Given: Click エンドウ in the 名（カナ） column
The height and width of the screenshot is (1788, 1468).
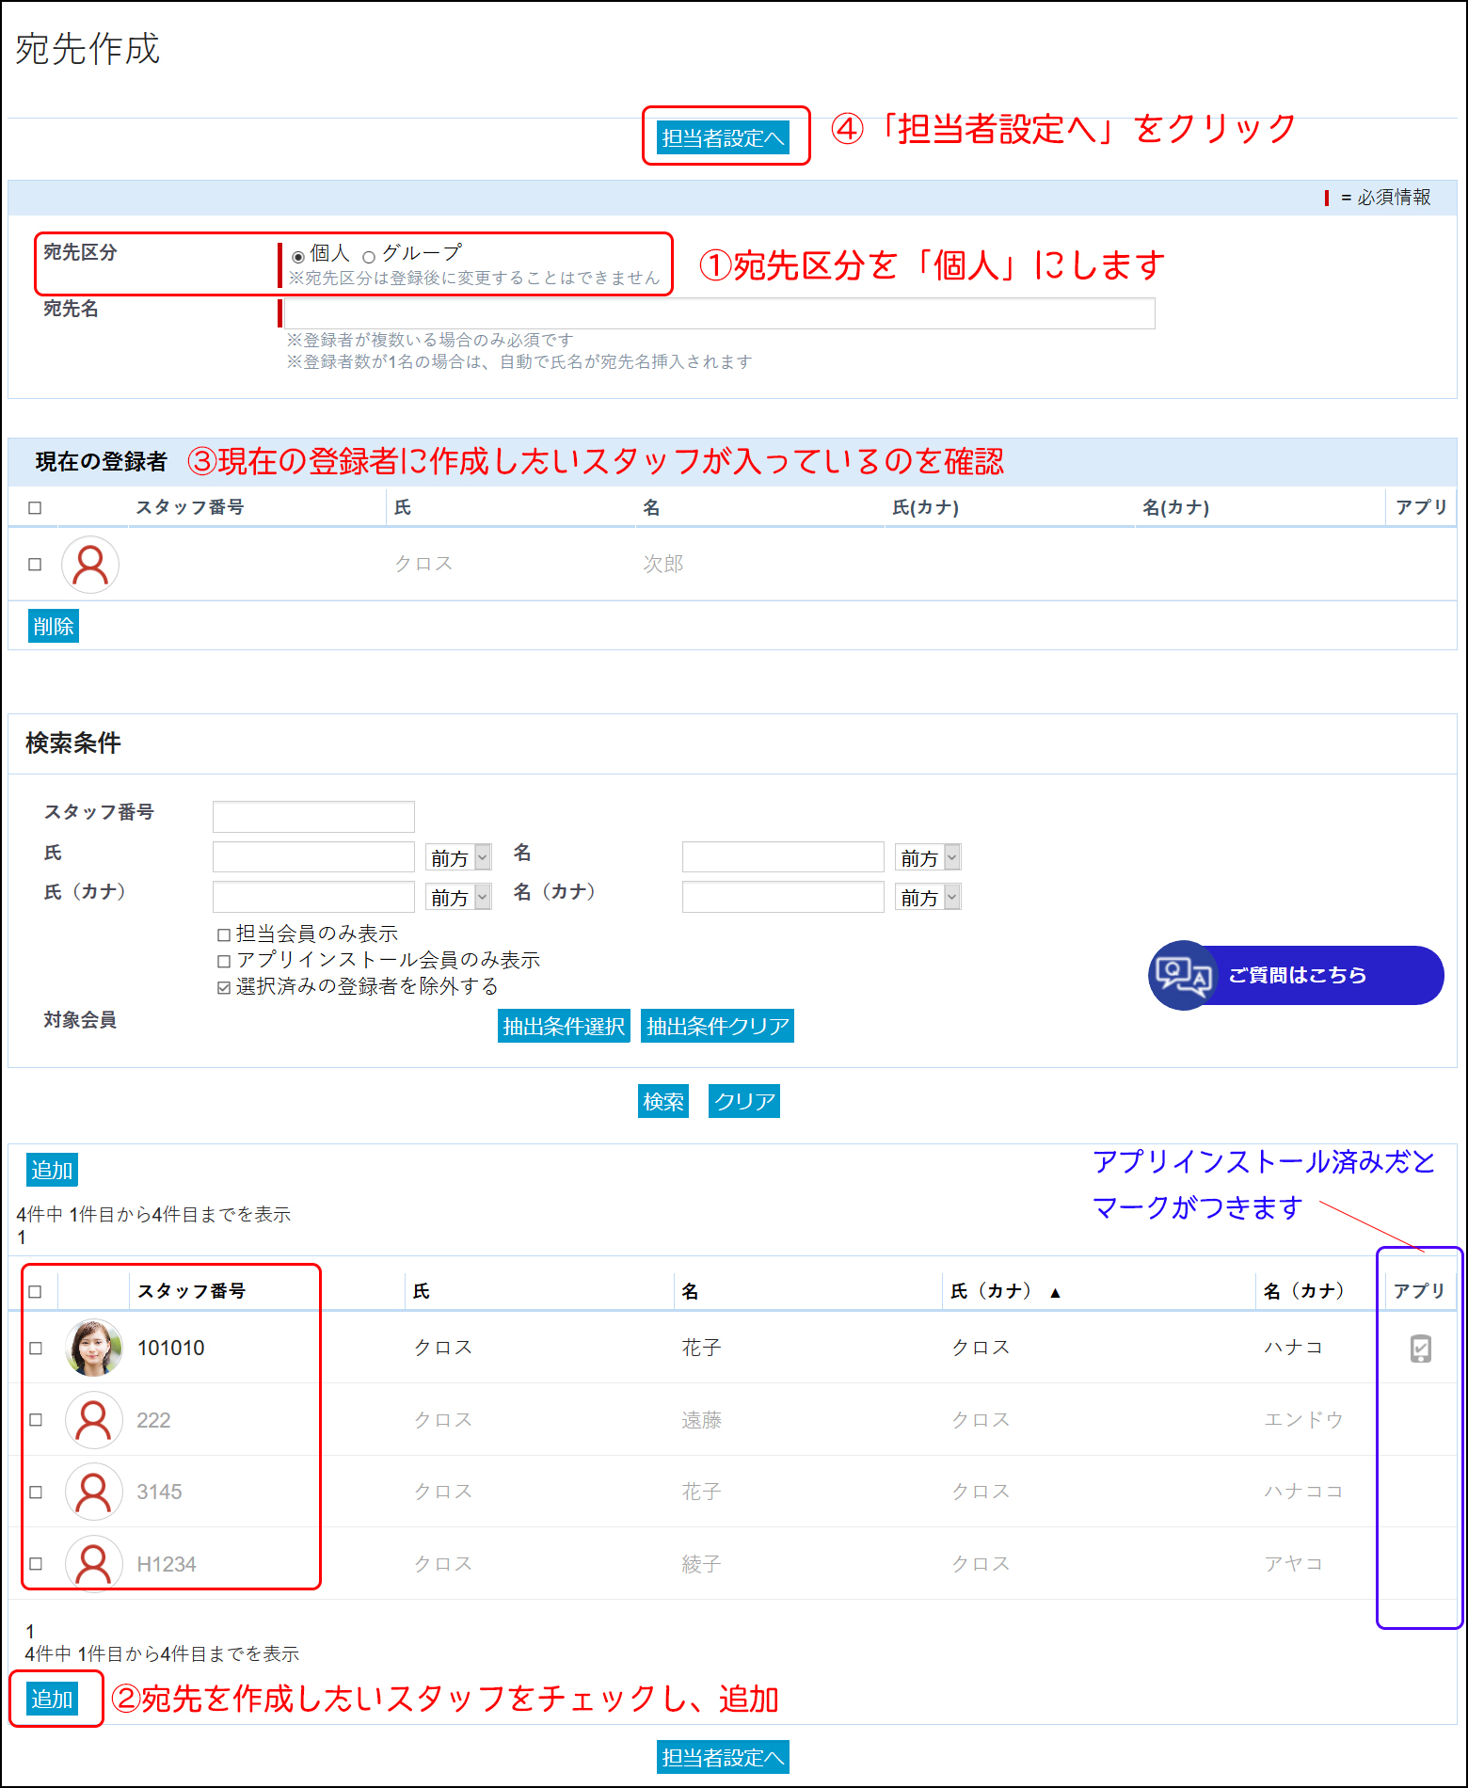Looking at the screenshot, I should click(x=1303, y=1420).
